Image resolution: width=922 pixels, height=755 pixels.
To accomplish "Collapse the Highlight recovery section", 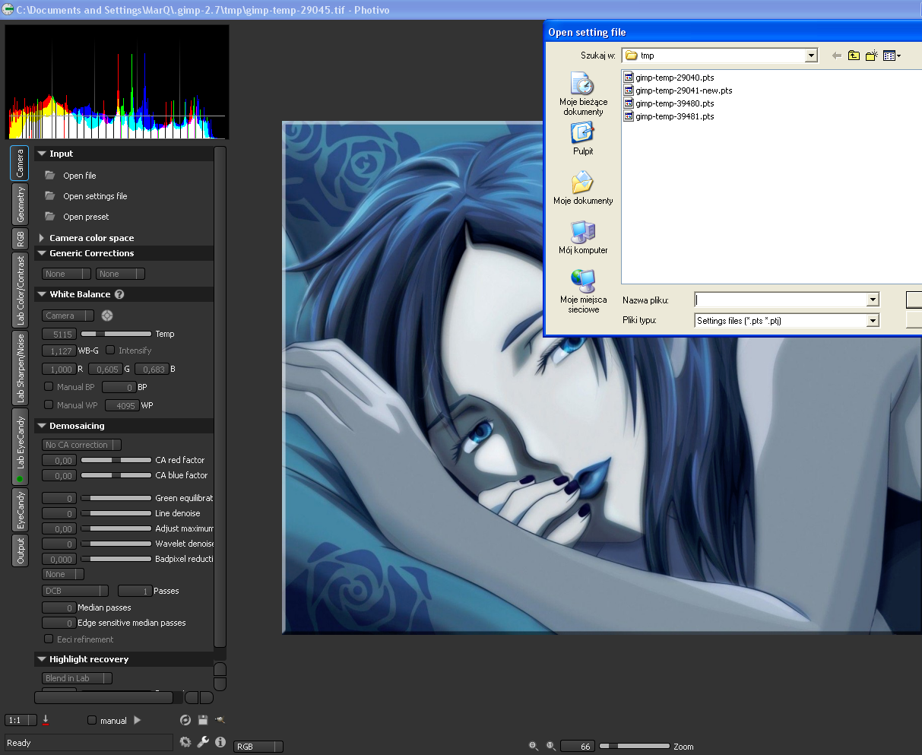I will coord(42,659).
